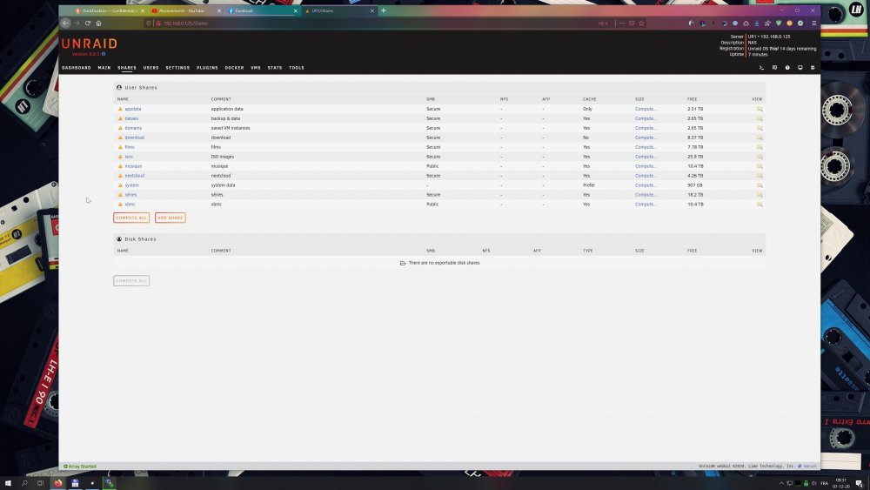Open Windows taskbar search icon
Viewport: 870px width, 490px height.
(24, 483)
